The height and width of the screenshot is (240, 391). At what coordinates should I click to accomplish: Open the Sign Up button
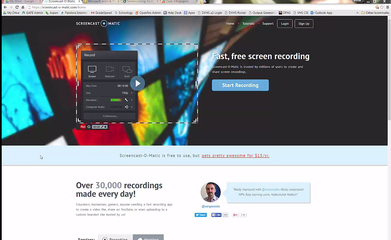[304, 24]
